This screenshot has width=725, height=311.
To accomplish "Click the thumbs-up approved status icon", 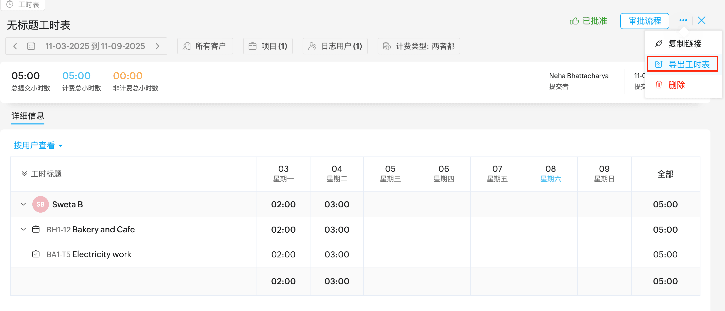I will pyautogui.click(x=574, y=21).
